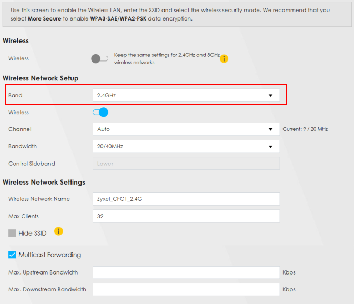Click the Wireless Network Setup section heading

pos(41,78)
